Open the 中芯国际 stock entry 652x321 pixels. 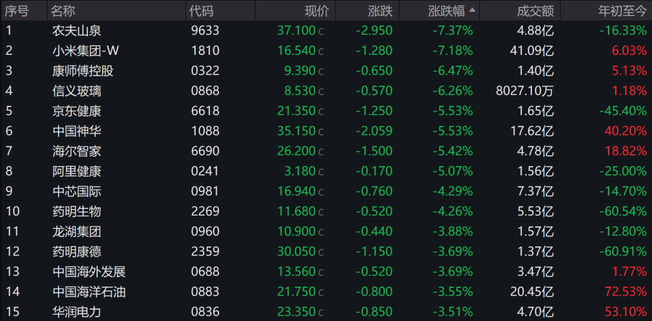click(x=77, y=192)
